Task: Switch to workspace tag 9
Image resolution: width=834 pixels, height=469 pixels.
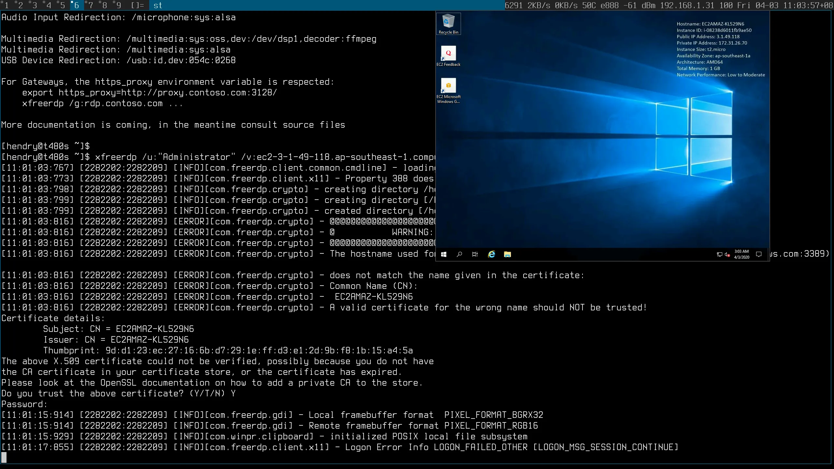Action: [118, 5]
